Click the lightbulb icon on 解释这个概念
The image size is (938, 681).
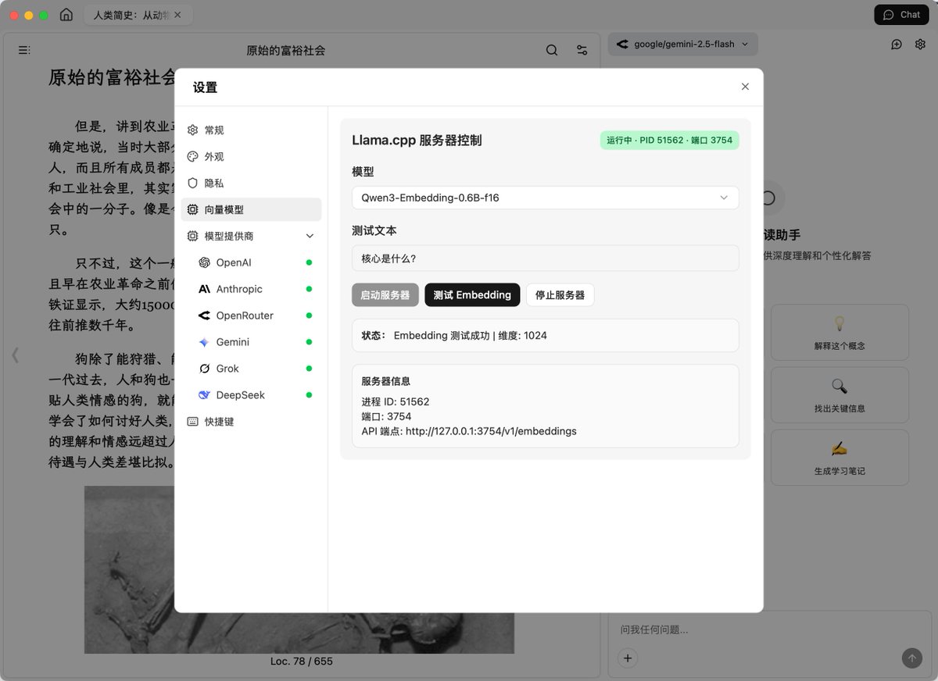(840, 323)
